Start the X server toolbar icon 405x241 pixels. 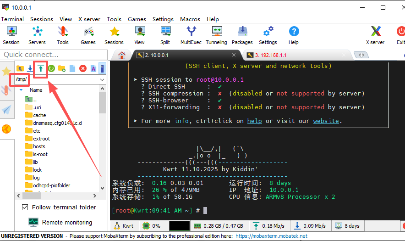click(x=375, y=35)
